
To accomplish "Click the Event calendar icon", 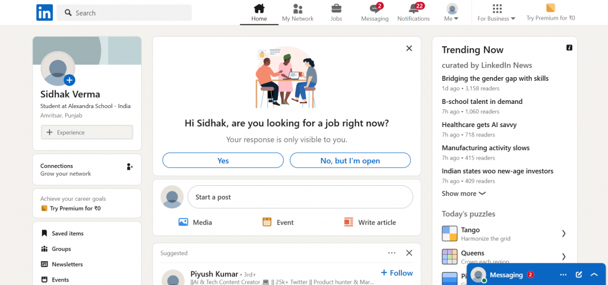I will click(x=267, y=222).
